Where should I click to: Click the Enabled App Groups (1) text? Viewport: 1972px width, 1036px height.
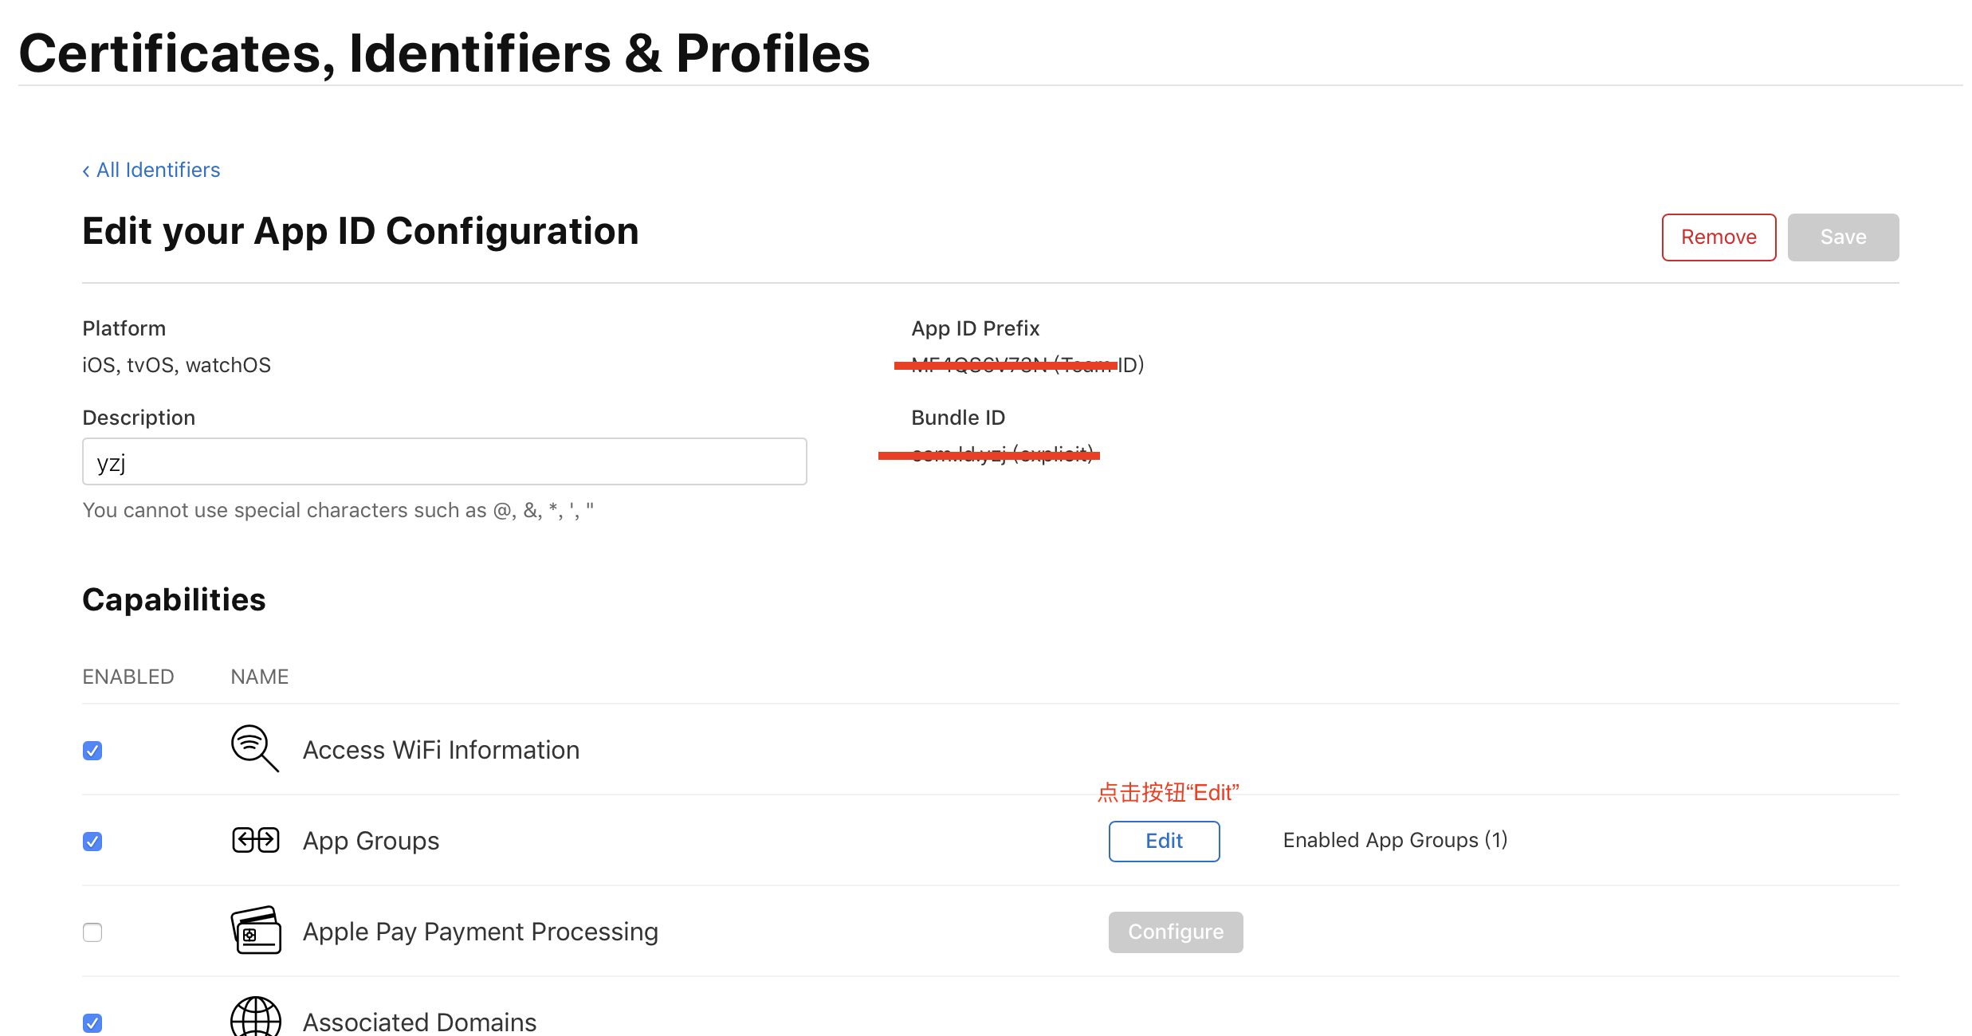[x=1395, y=840]
